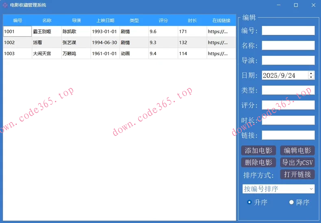
Task: Click director cell 张艺谋
Action: pyautogui.click(x=76, y=43)
